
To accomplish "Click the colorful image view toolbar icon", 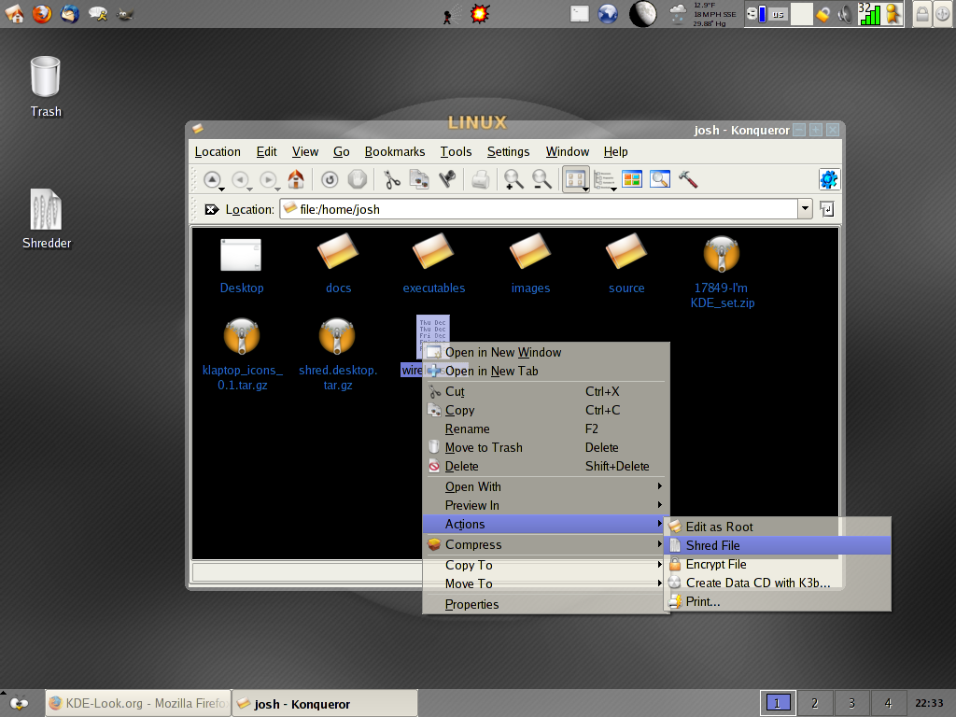I will click(632, 179).
